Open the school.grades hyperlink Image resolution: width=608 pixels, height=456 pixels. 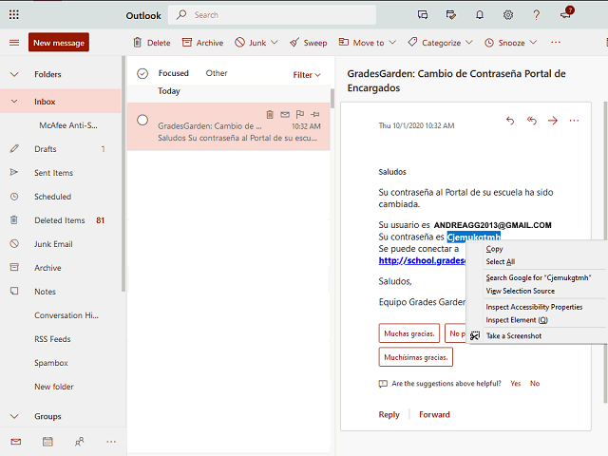tap(422, 260)
